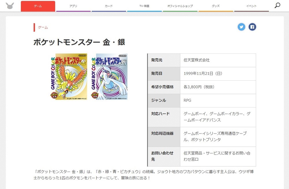
Task: Open the オフィシャルショップ menu item
Action: 180,6
